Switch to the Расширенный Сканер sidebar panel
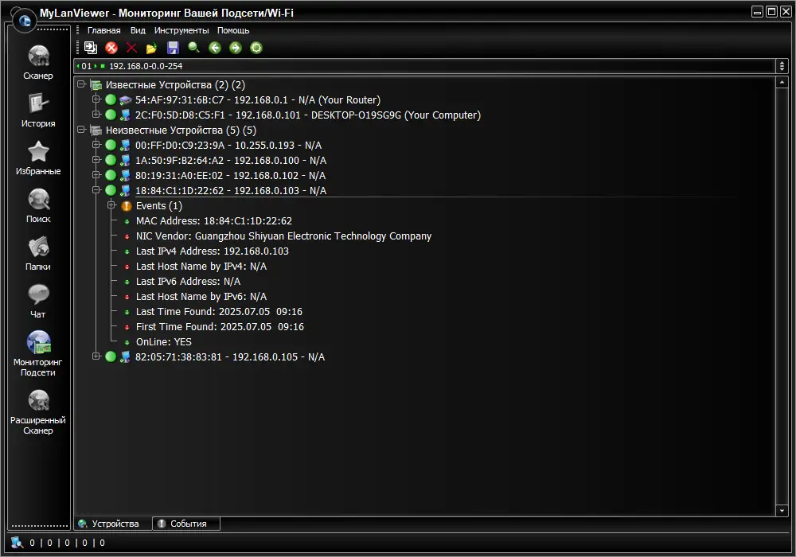Screen dimensions: 796x557 coord(37,407)
